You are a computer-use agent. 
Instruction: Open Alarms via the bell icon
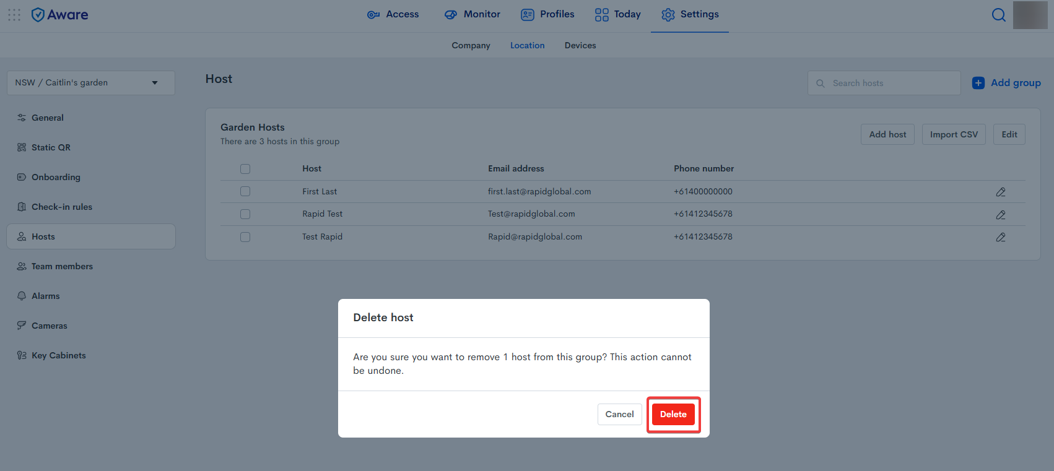pyautogui.click(x=22, y=296)
